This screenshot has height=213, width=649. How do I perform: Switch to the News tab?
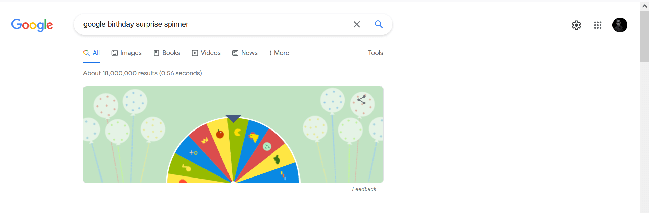click(245, 53)
